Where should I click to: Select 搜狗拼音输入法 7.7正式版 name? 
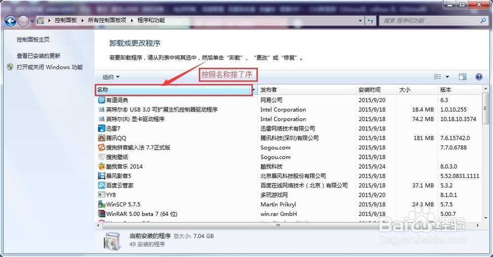click(138, 147)
